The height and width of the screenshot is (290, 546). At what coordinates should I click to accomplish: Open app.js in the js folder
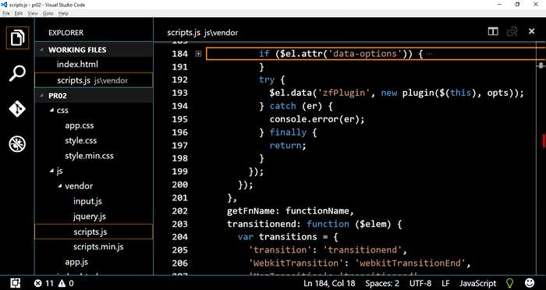point(76,262)
